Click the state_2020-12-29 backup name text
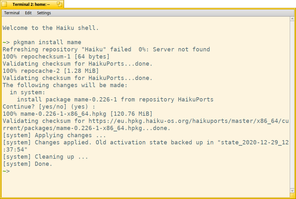 tap(253, 142)
